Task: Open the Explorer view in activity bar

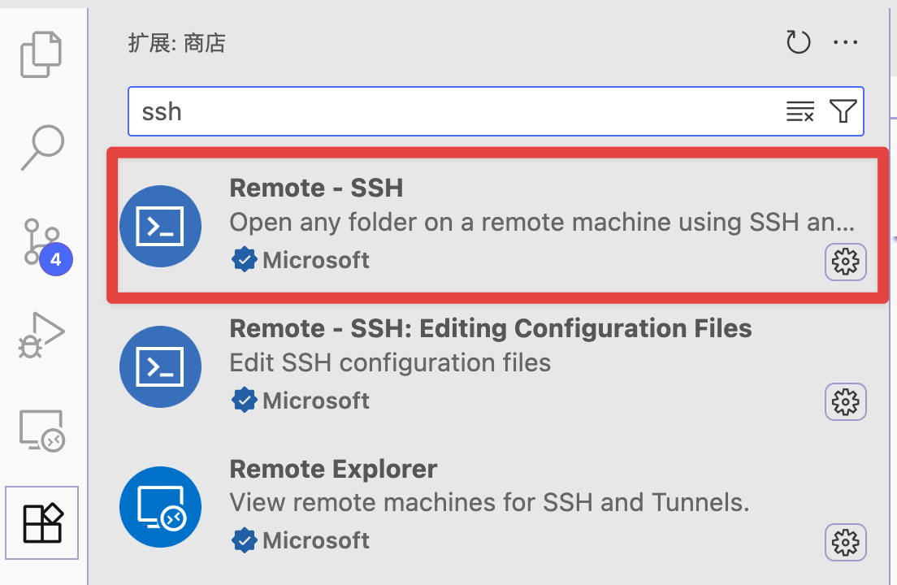Action: click(x=41, y=54)
